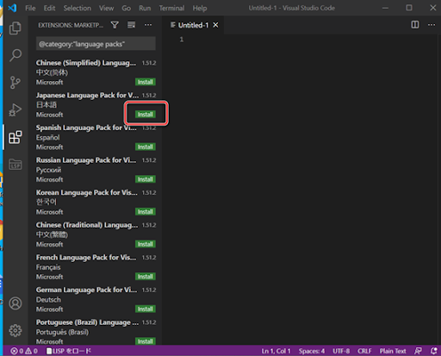Open the Run and Debug view icon
Image resolution: width=441 pixels, height=356 pixels.
click(16, 109)
